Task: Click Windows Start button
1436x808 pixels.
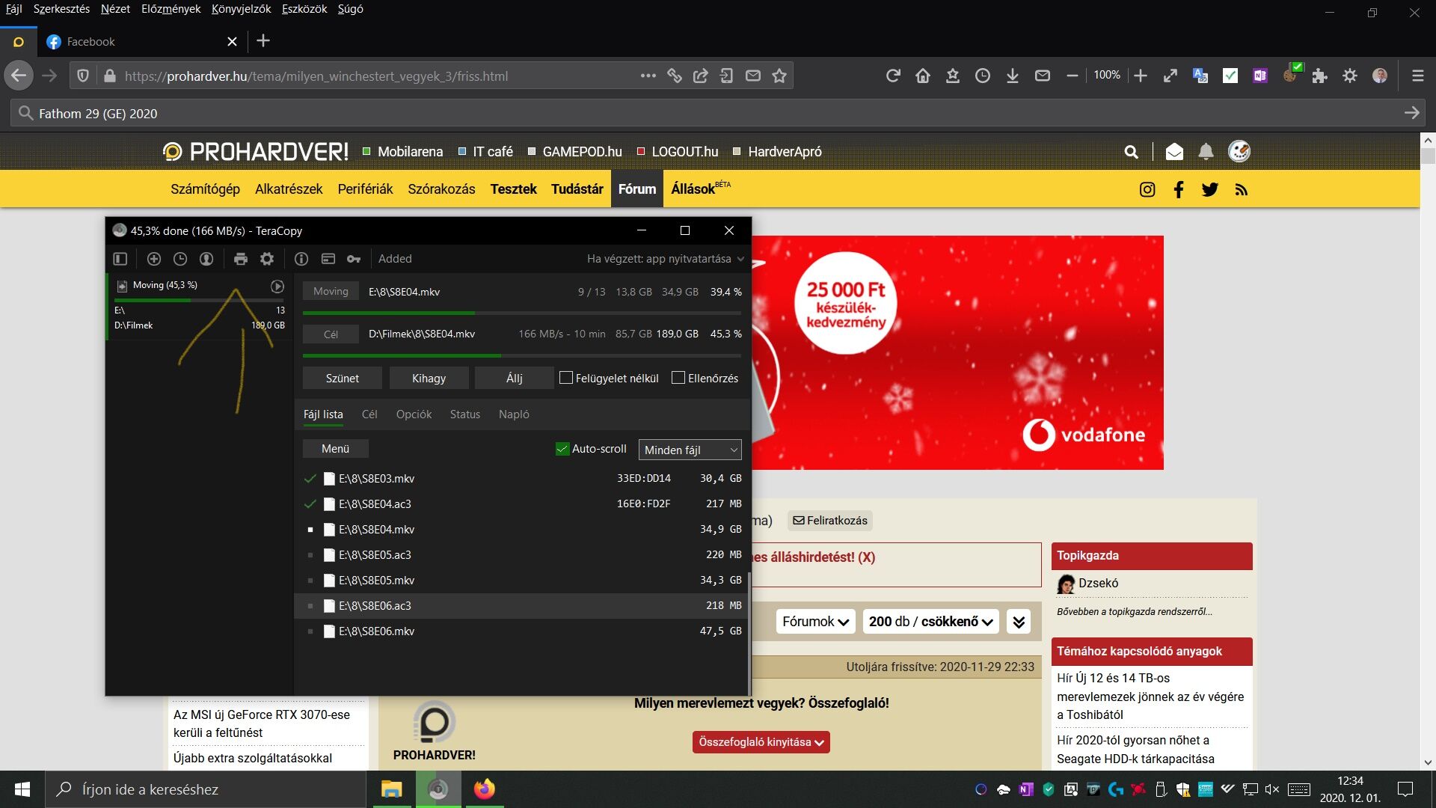Action: [22, 789]
